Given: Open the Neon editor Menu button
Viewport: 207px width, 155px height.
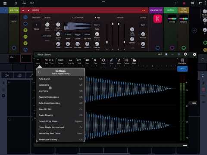Looking at the screenshot, I should (x=38, y=61).
